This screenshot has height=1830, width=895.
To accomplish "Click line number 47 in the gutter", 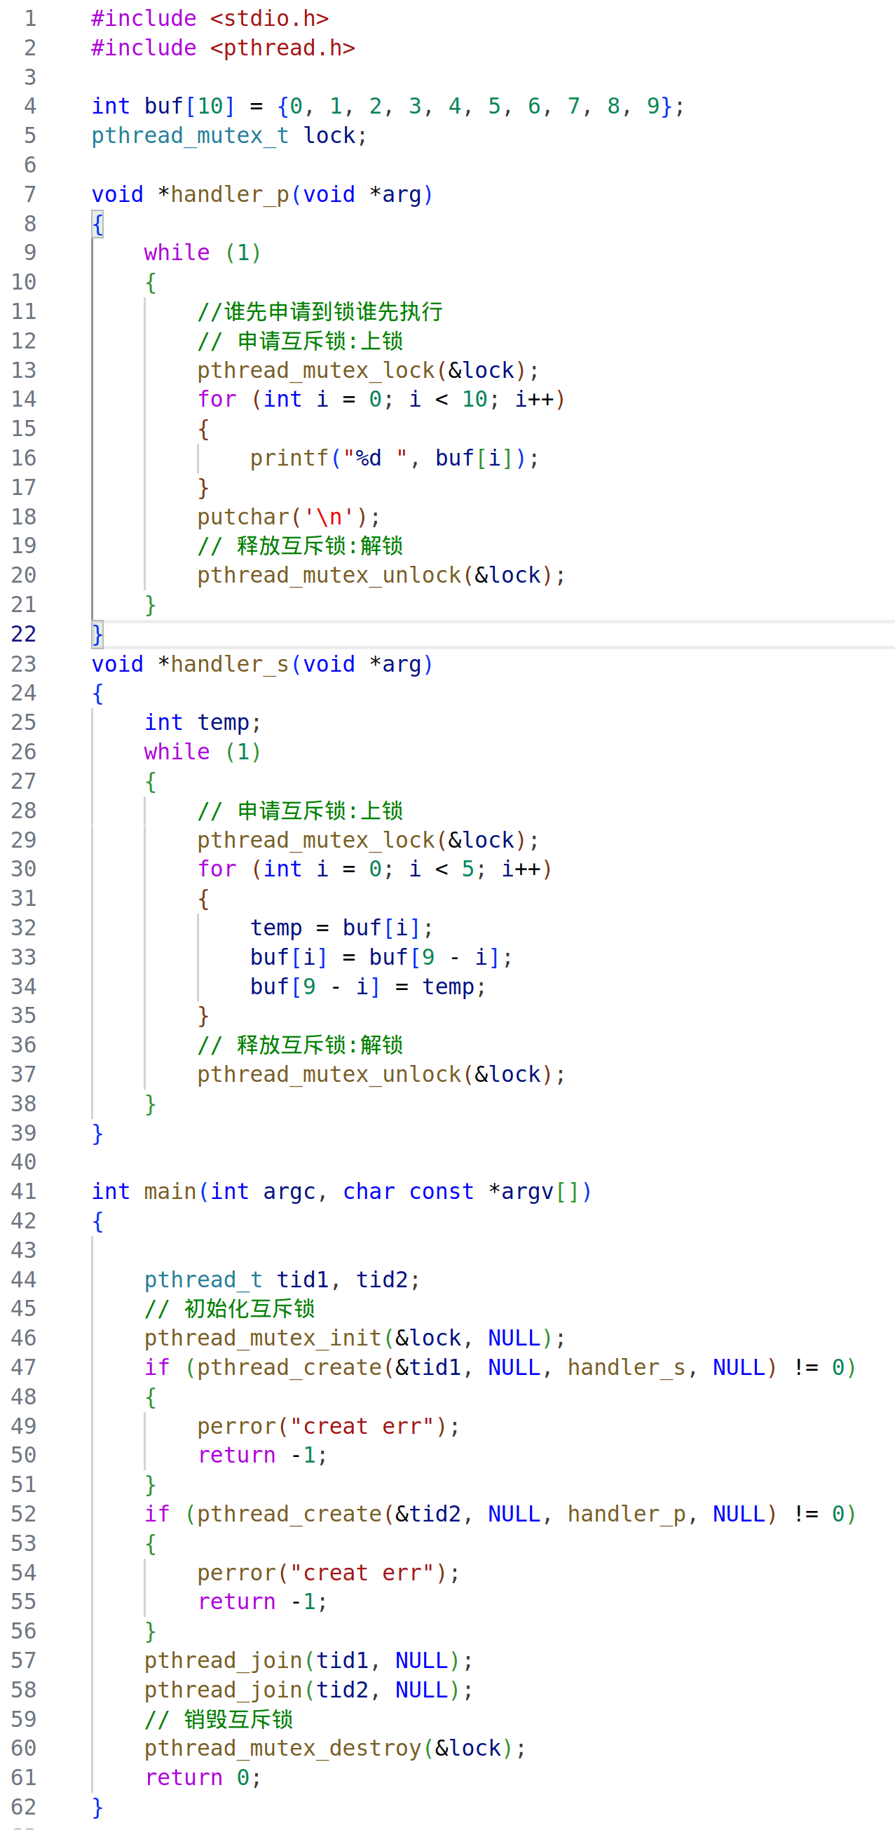I will tap(23, 1367).
